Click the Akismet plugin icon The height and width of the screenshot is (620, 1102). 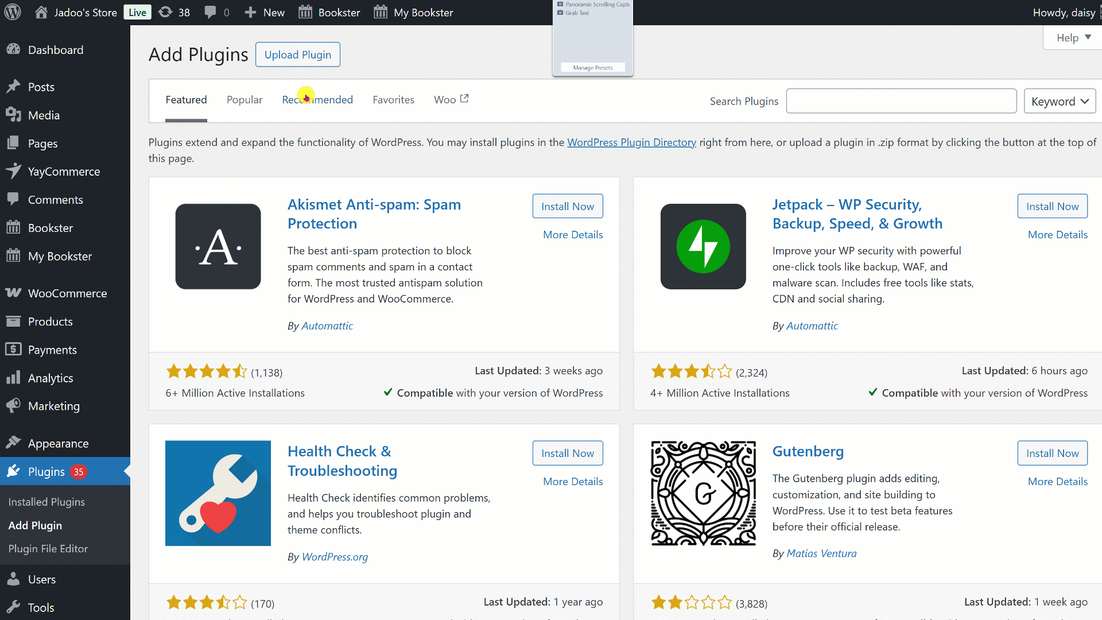point(218,246)
